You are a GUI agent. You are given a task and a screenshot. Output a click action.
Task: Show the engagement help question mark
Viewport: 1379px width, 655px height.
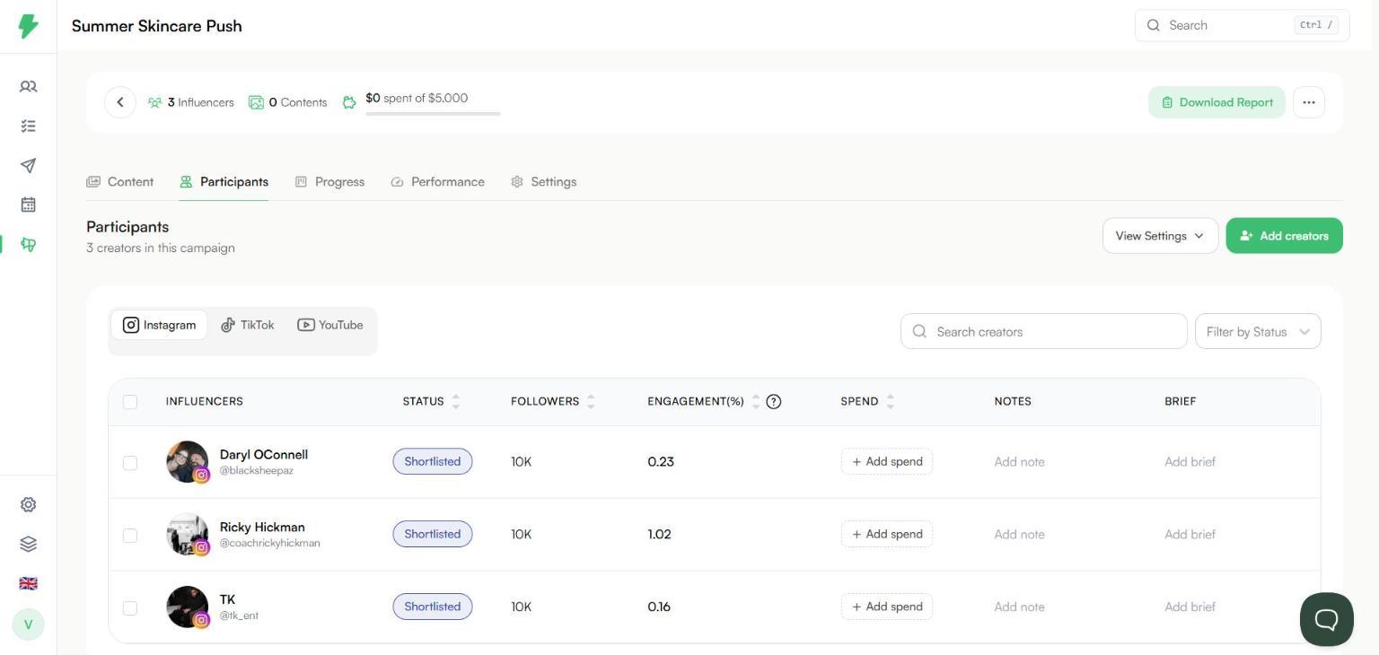[x=774, y=402]
